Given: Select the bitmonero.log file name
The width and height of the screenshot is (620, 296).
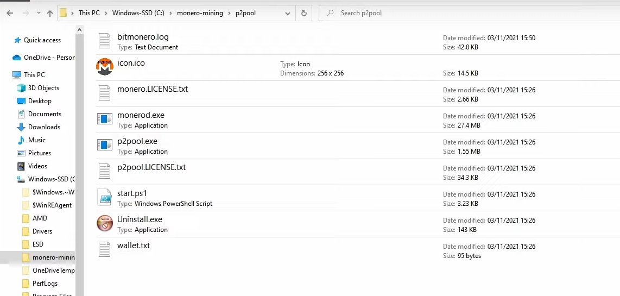Looking at the screenshot, I should pos(143,37).
